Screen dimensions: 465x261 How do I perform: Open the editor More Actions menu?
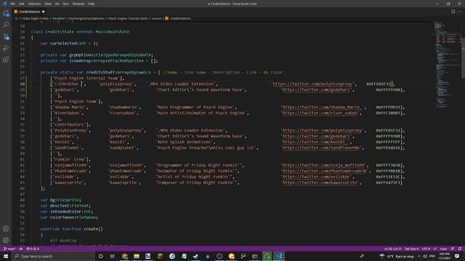[459, 12]
